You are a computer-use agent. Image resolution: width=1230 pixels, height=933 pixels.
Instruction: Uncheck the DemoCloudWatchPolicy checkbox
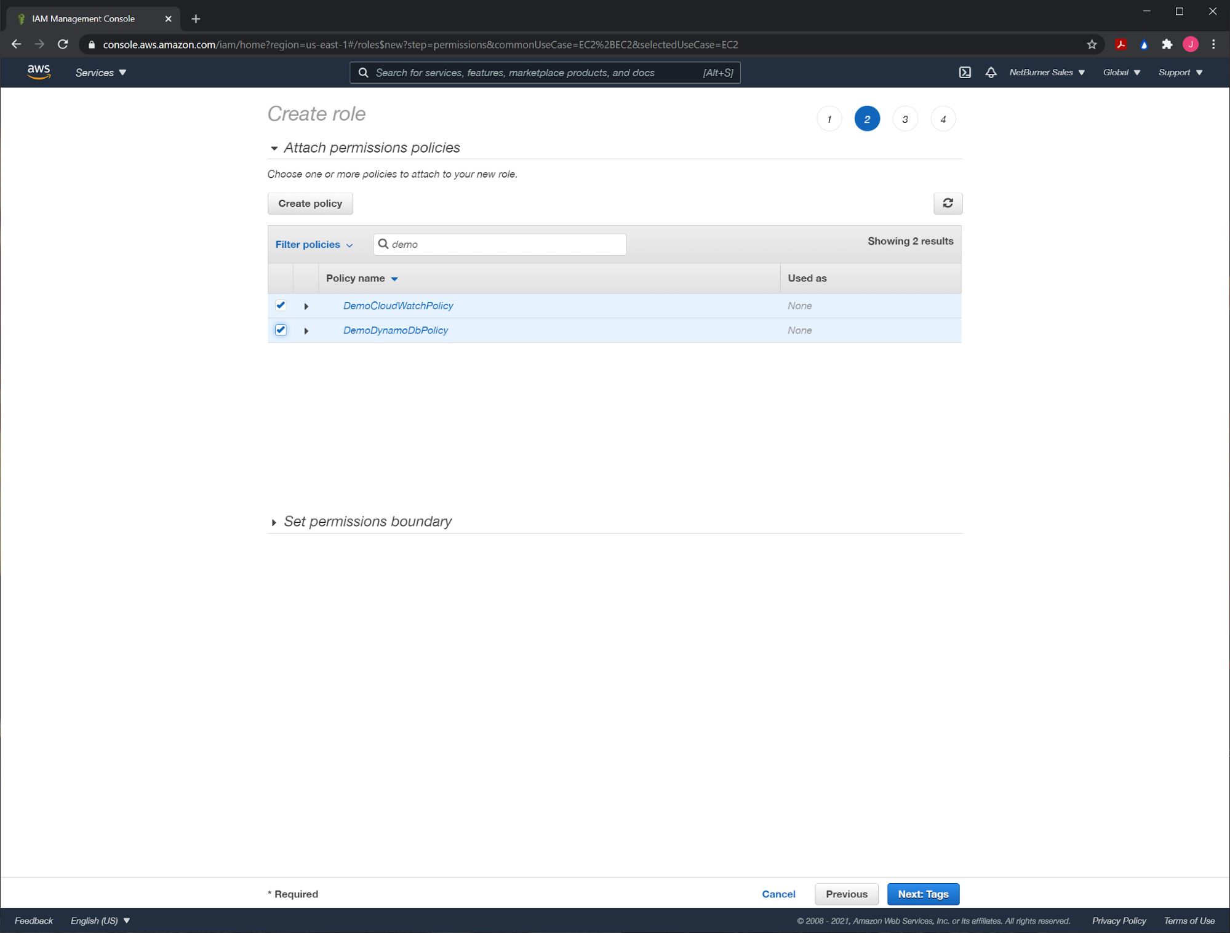coord(281,306)
